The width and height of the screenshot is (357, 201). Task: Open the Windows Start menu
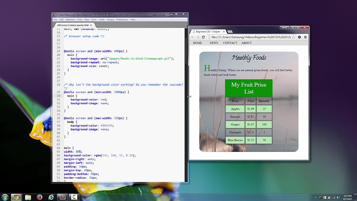(x=5, y=197)
